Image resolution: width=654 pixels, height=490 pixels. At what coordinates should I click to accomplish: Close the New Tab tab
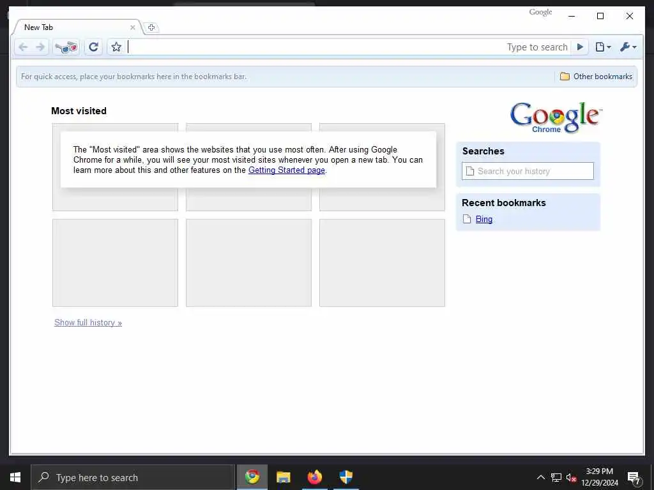[133, 27]
